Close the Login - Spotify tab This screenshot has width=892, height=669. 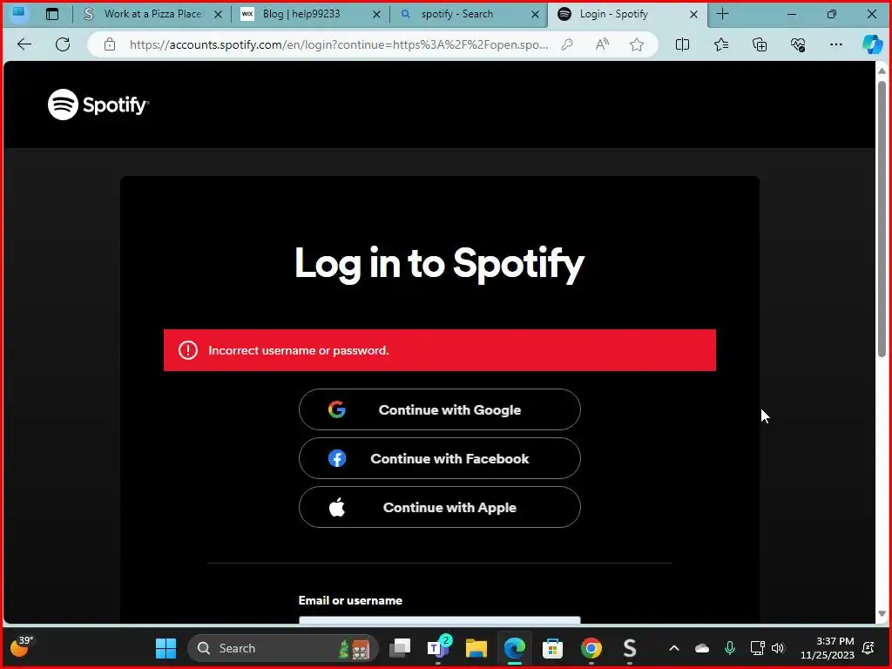[693, 15]
